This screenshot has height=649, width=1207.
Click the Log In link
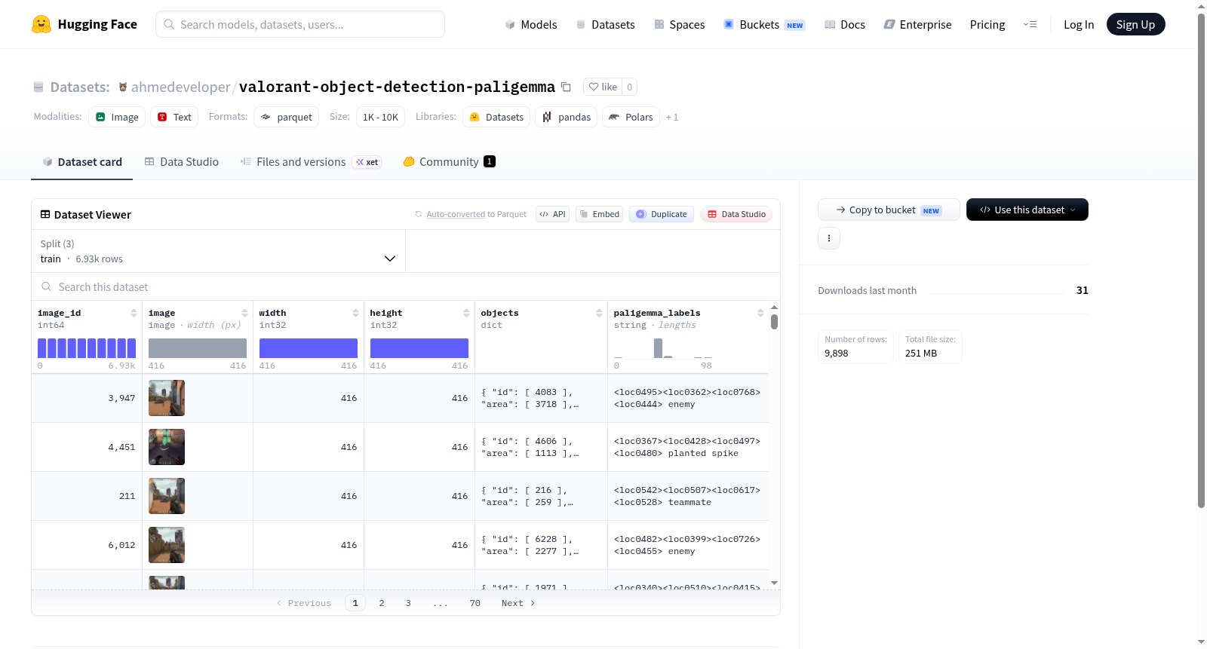click(1079, 25)
